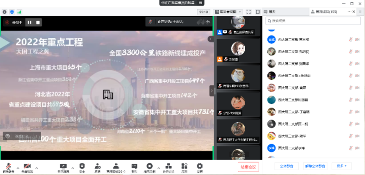Screen dimensions: 365x175
Task: Stop recording from the bottom toolbar
Action: (149, 168)
